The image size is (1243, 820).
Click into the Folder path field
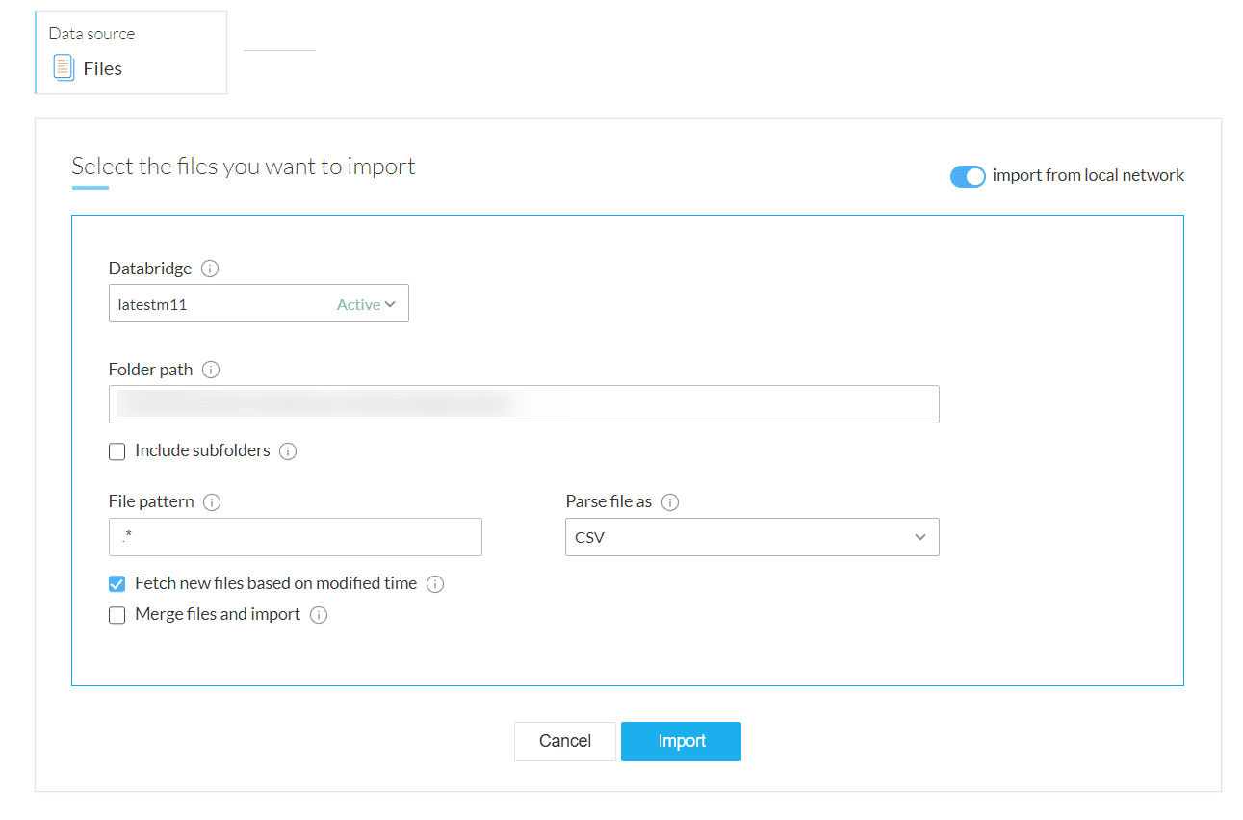coord(524,404)
